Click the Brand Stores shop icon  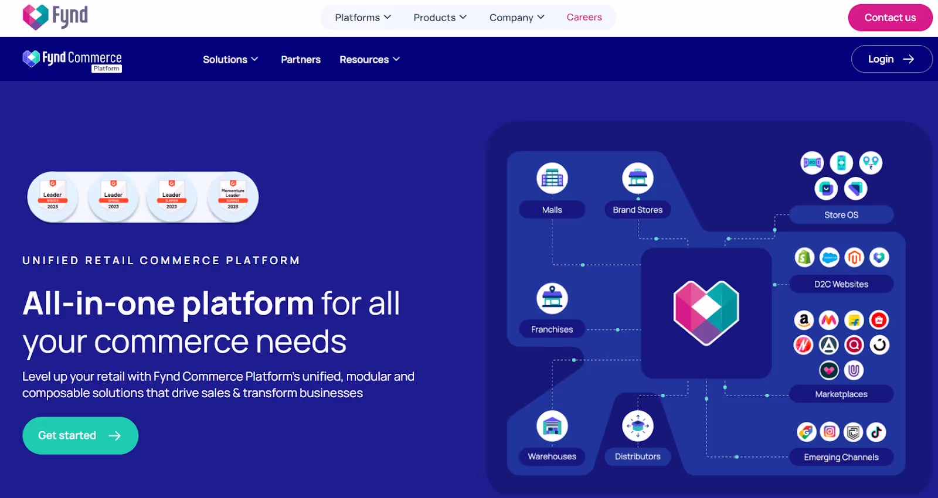click(638, 178)
